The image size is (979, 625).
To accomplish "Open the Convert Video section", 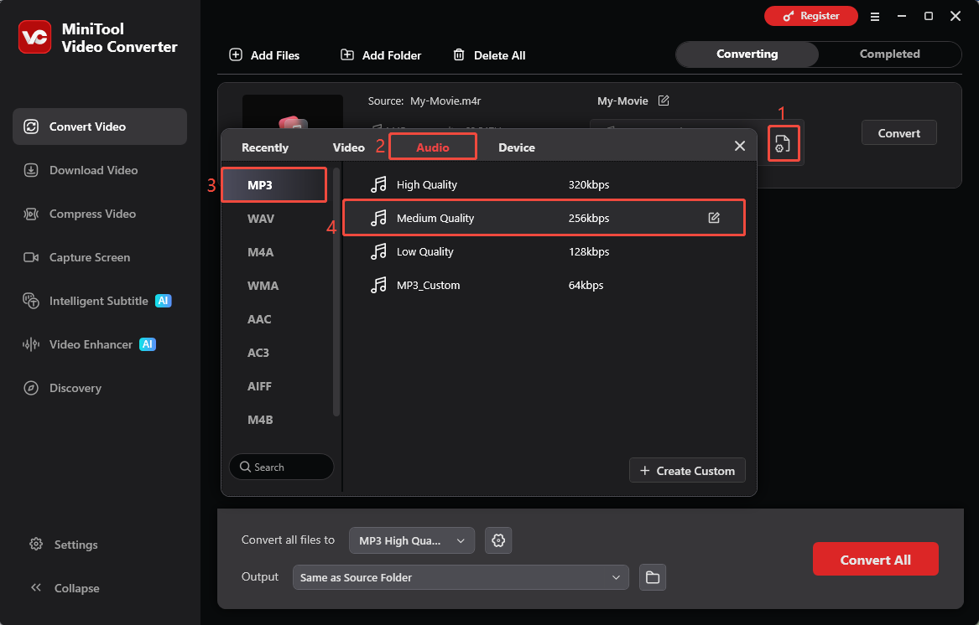I will [x=99, y=127].
